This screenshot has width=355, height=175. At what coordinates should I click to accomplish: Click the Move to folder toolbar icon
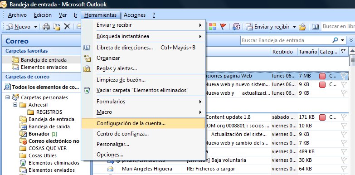56,27
